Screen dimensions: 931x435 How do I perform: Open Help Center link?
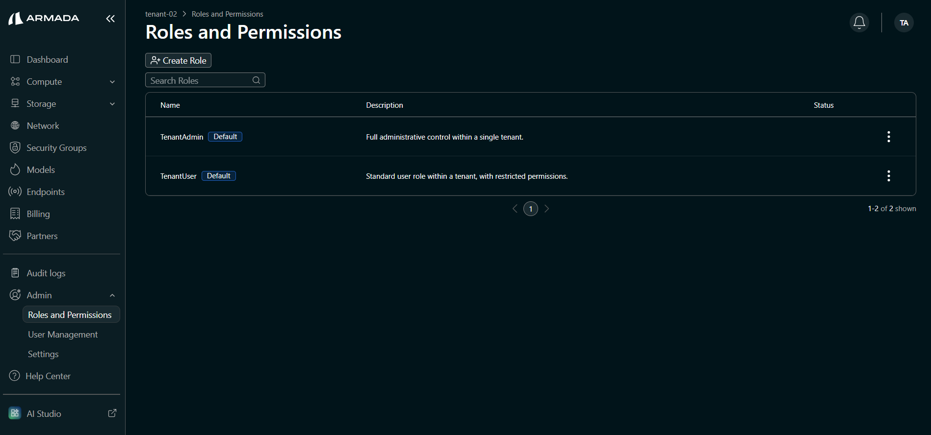(48, 376)
